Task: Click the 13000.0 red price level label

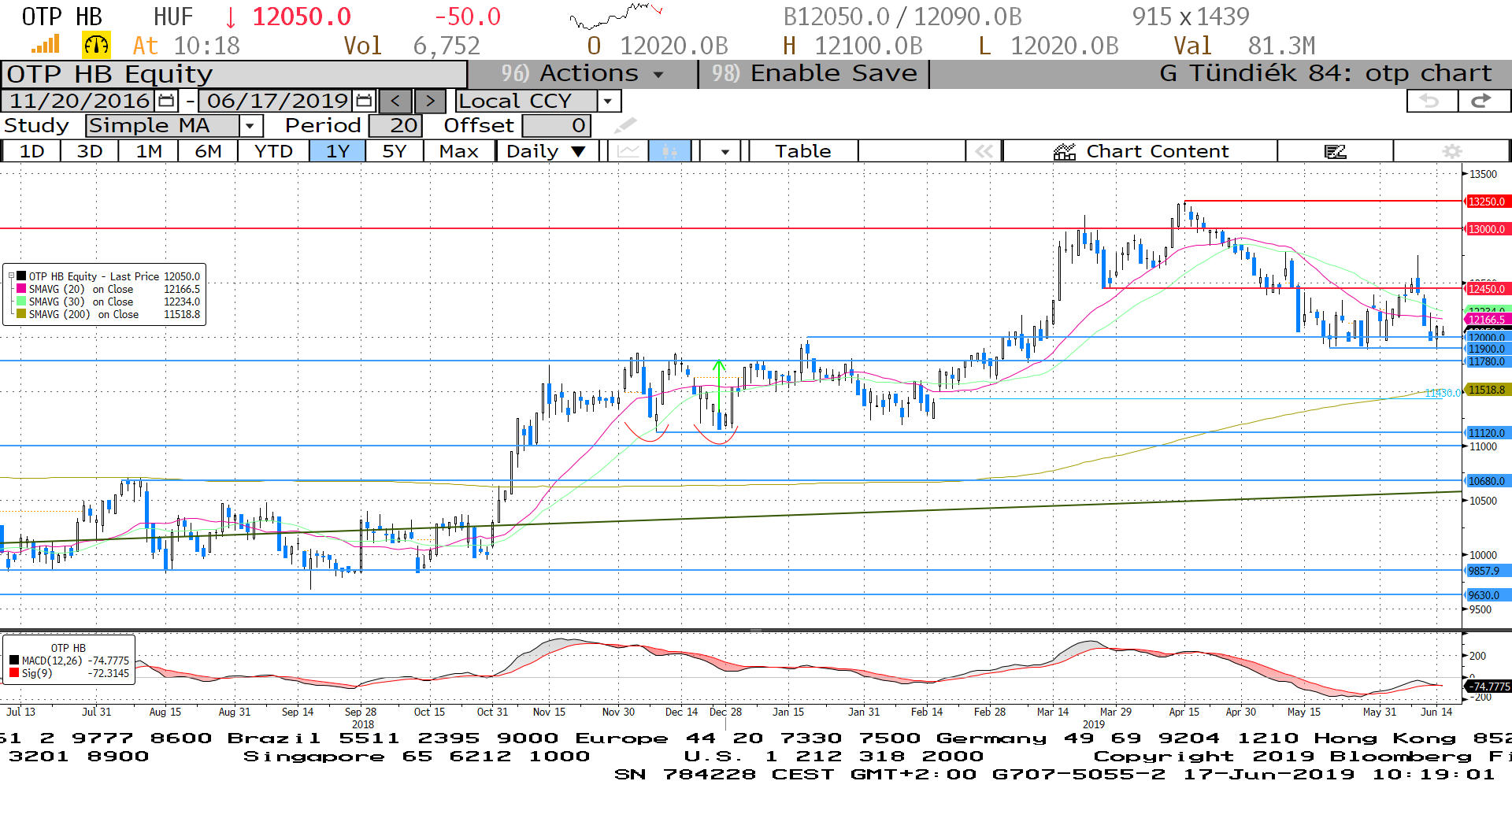Action: tap(1487, 229)
